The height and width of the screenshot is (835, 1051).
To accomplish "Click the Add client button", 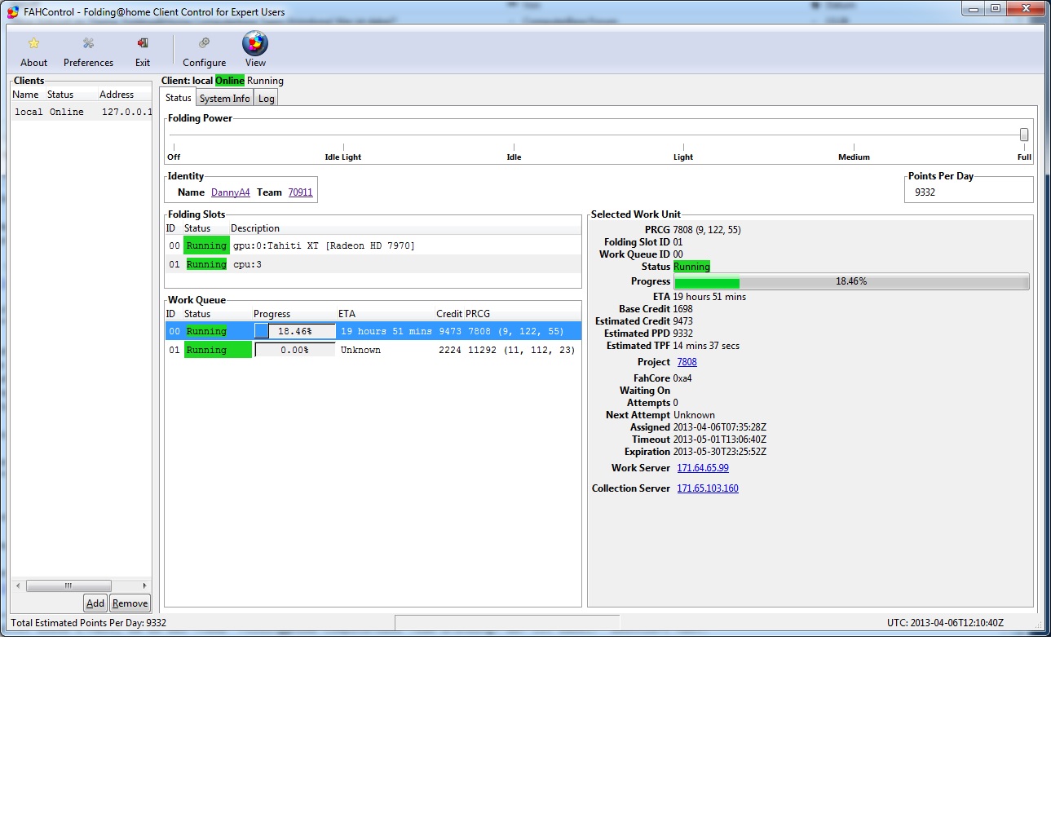I will click(x=95, y=603).
